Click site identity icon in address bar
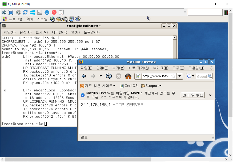Screen dimensions: 233x162 [x=138, y=76]
